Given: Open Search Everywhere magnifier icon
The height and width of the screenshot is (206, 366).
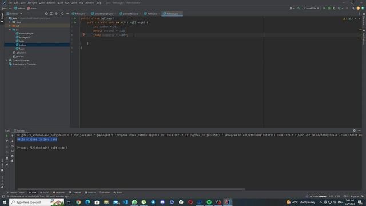Looking at the screenshot, I should point(353,8).
